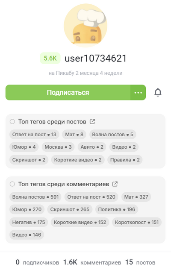171x270 pixels.
Task: Click the 5.6K rating badge
Action: coord(50,58)
